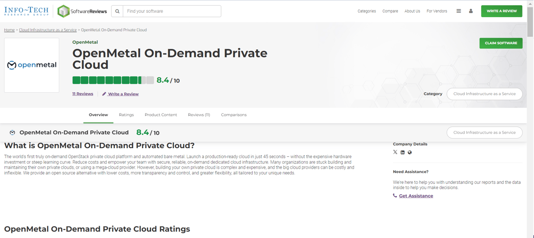The image size is (534, 238).
Task: Click the SoftwareReviews logo
Action: [x=82, y=11]
